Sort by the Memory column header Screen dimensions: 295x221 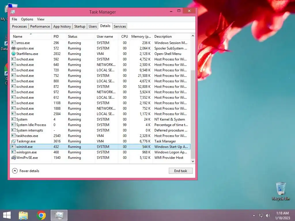click(x=141, y=37)
